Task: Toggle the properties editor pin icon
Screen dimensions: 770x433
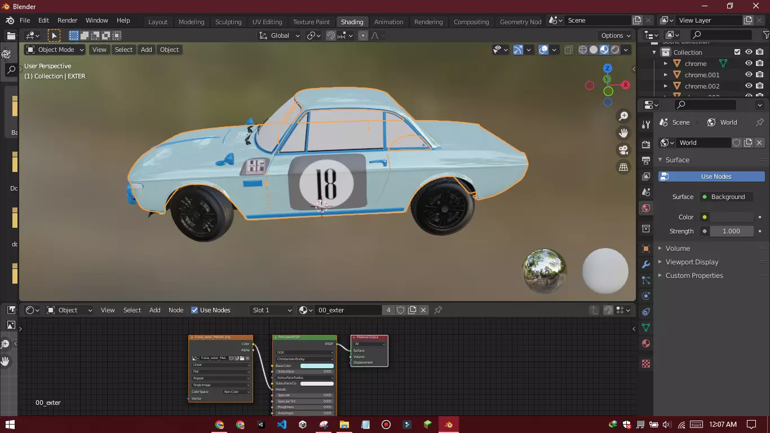Action: coord(759,122)
